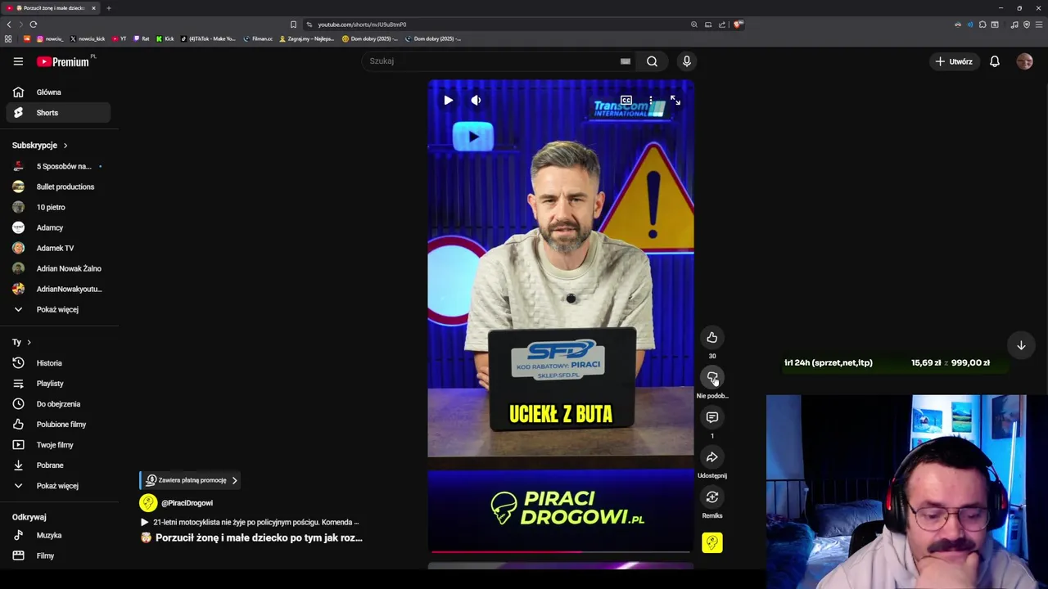The width and height of the screenshot is (1048, 589).
Task: Expand the Ty section
Action: pyautogui.click(x=21, y=342)
